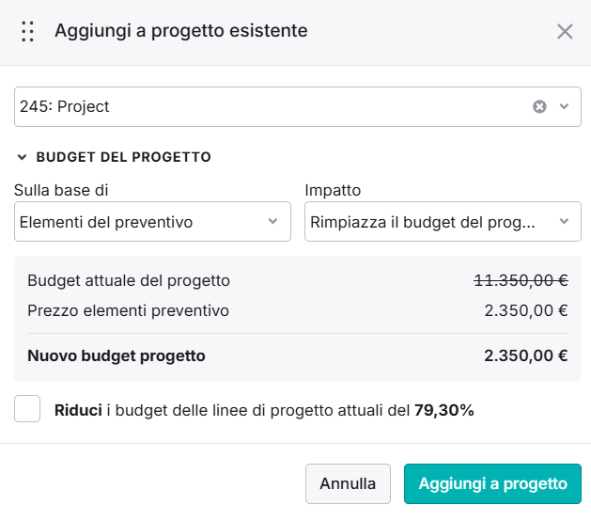
Task: Enable the Riduci budget checkbox
Action: click(x=27, y=408)
